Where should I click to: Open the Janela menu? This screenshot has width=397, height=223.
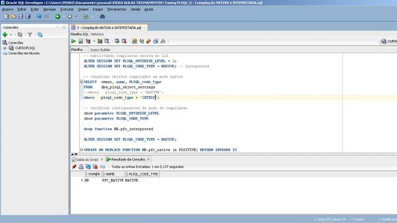tap(135, 9)
